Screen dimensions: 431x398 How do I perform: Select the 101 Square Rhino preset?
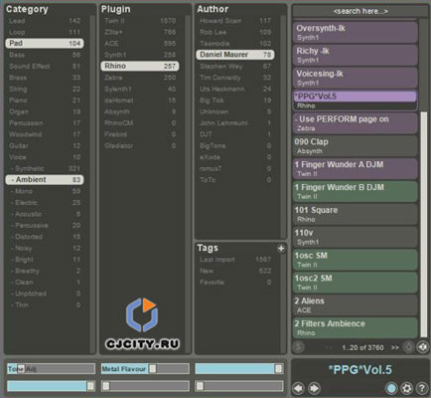(355, 214)
